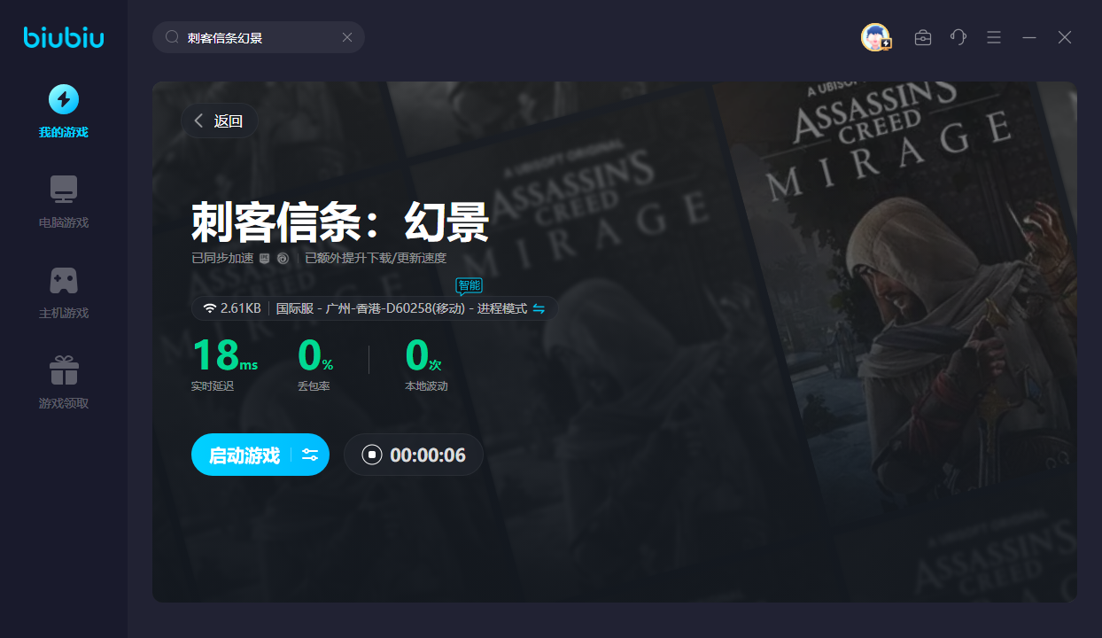Open the toolbox briefcase icon

click(923, 37)
